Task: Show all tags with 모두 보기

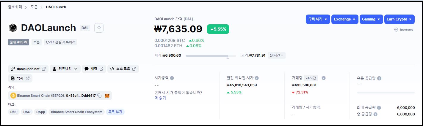Action: click(115, 112)
